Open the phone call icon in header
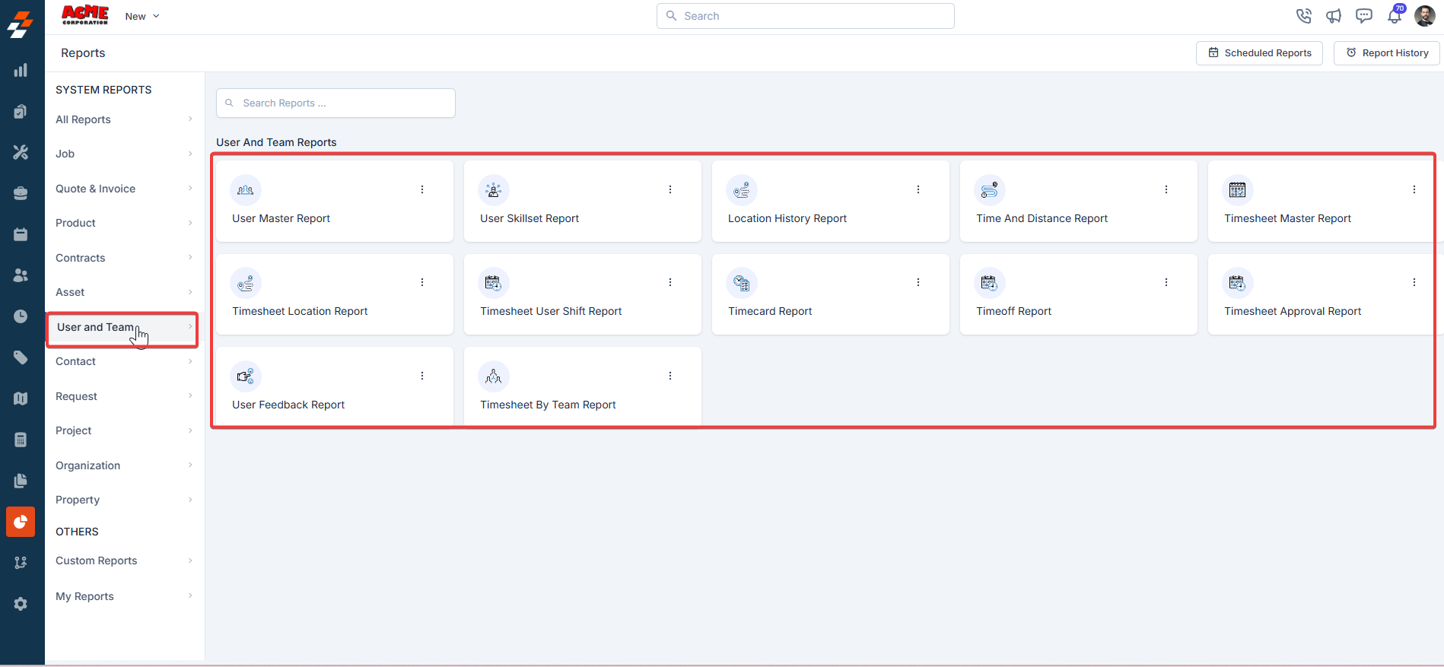Viewport: 1444px width, 667px height. pos(1303,16)
